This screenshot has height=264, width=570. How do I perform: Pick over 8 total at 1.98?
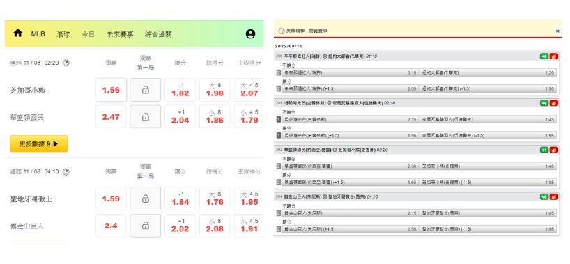click(215, 90)
